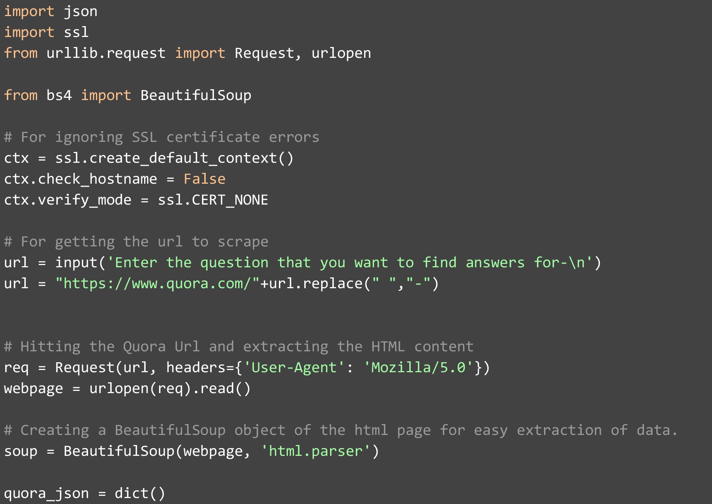
Task: Click the 'replace' method call
Action: click(x=332, y=284)
